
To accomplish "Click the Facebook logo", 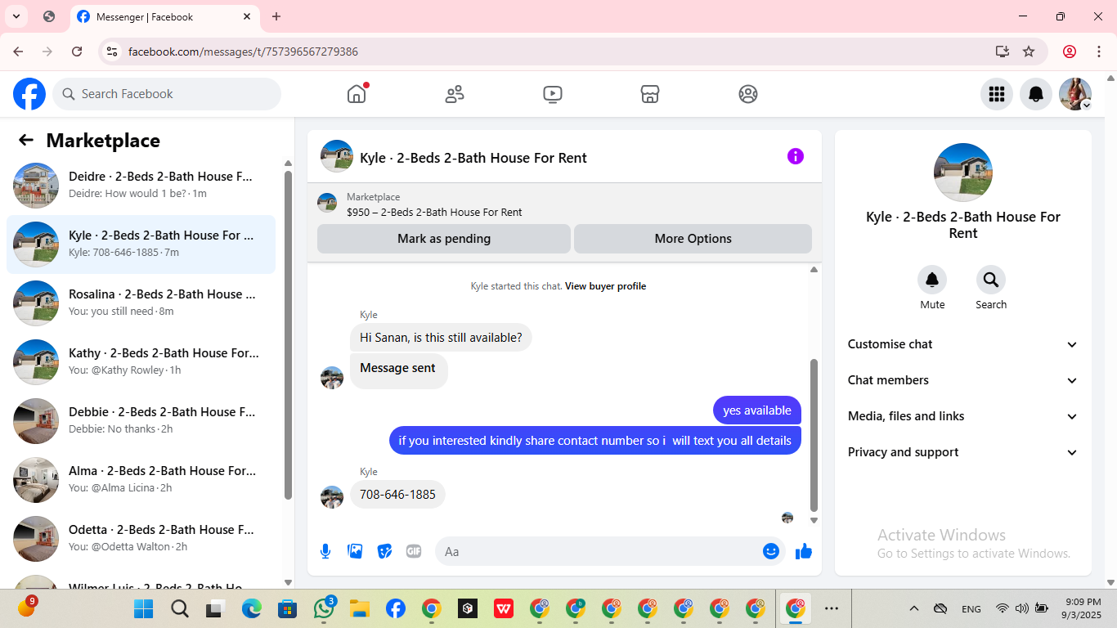I will [x=29, y=94].
